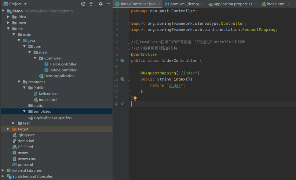This screenshot has width=296, height=180.
Task: Collapse the com package
Action: pos(24,46)
